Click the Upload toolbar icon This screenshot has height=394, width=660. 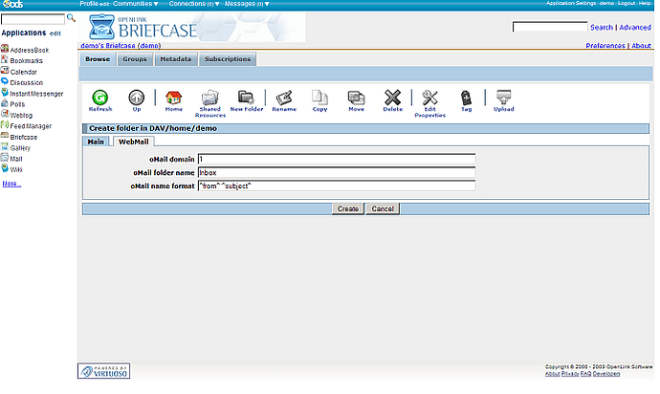coord(503,98)
